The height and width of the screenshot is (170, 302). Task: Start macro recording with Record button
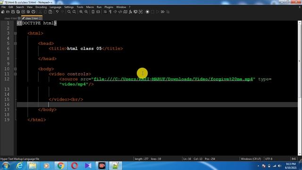coord(147,12)
